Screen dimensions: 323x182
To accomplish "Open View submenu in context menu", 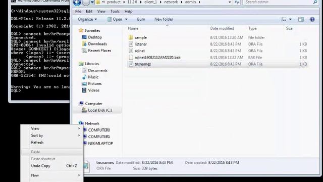I will [52, 128].
